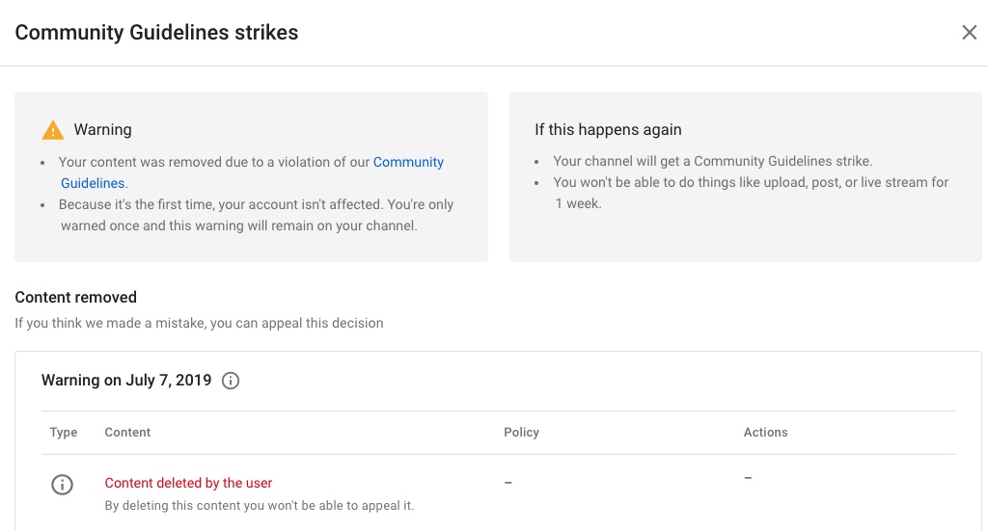Click the "you can appeal this decision" text
The image size is (987, 530).
click(x=296, y=324)
